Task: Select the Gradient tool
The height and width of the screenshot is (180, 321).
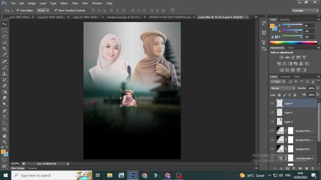Action: click(5, 92)
